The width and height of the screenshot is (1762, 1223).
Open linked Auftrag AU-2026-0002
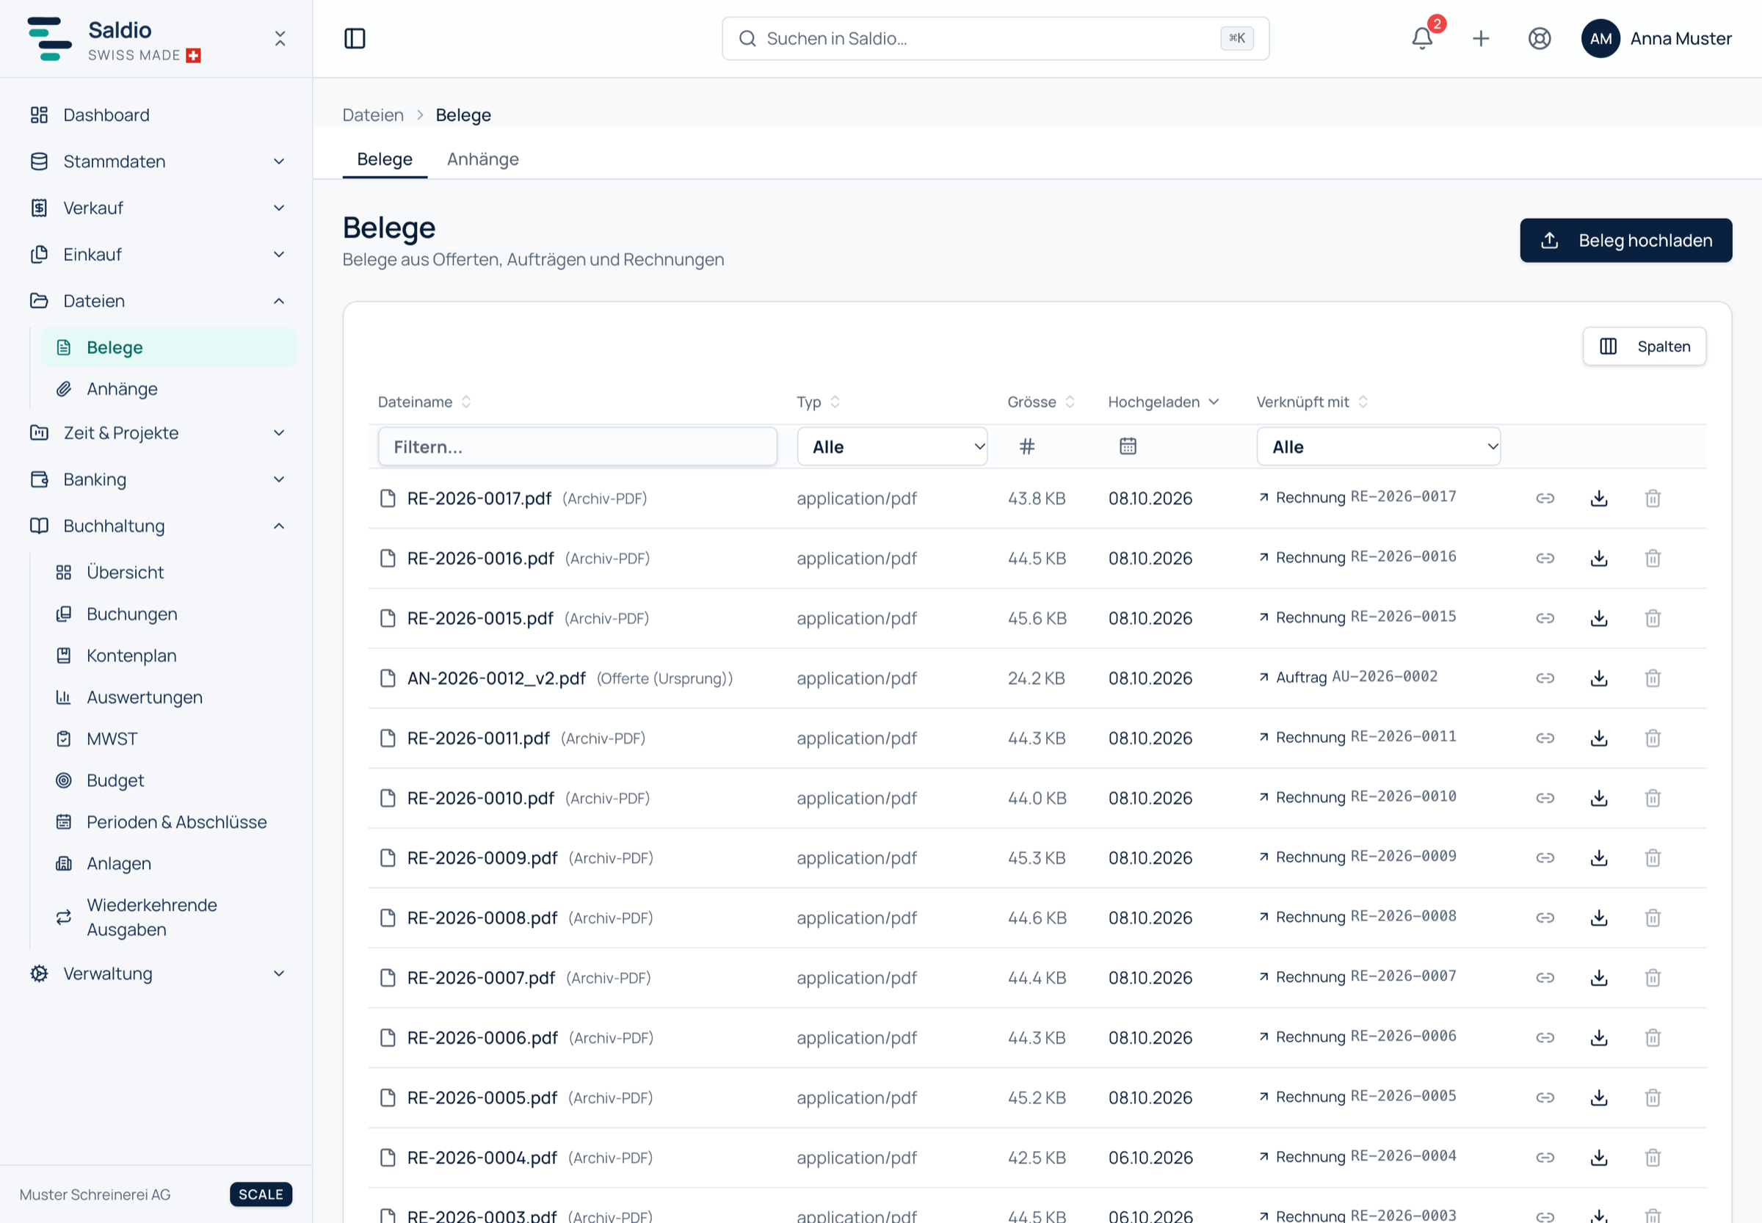pyautogui.click(x=1348, y=678)
